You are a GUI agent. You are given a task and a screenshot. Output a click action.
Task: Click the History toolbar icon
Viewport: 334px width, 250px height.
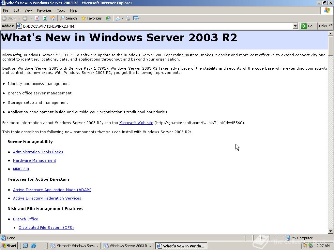108,18
